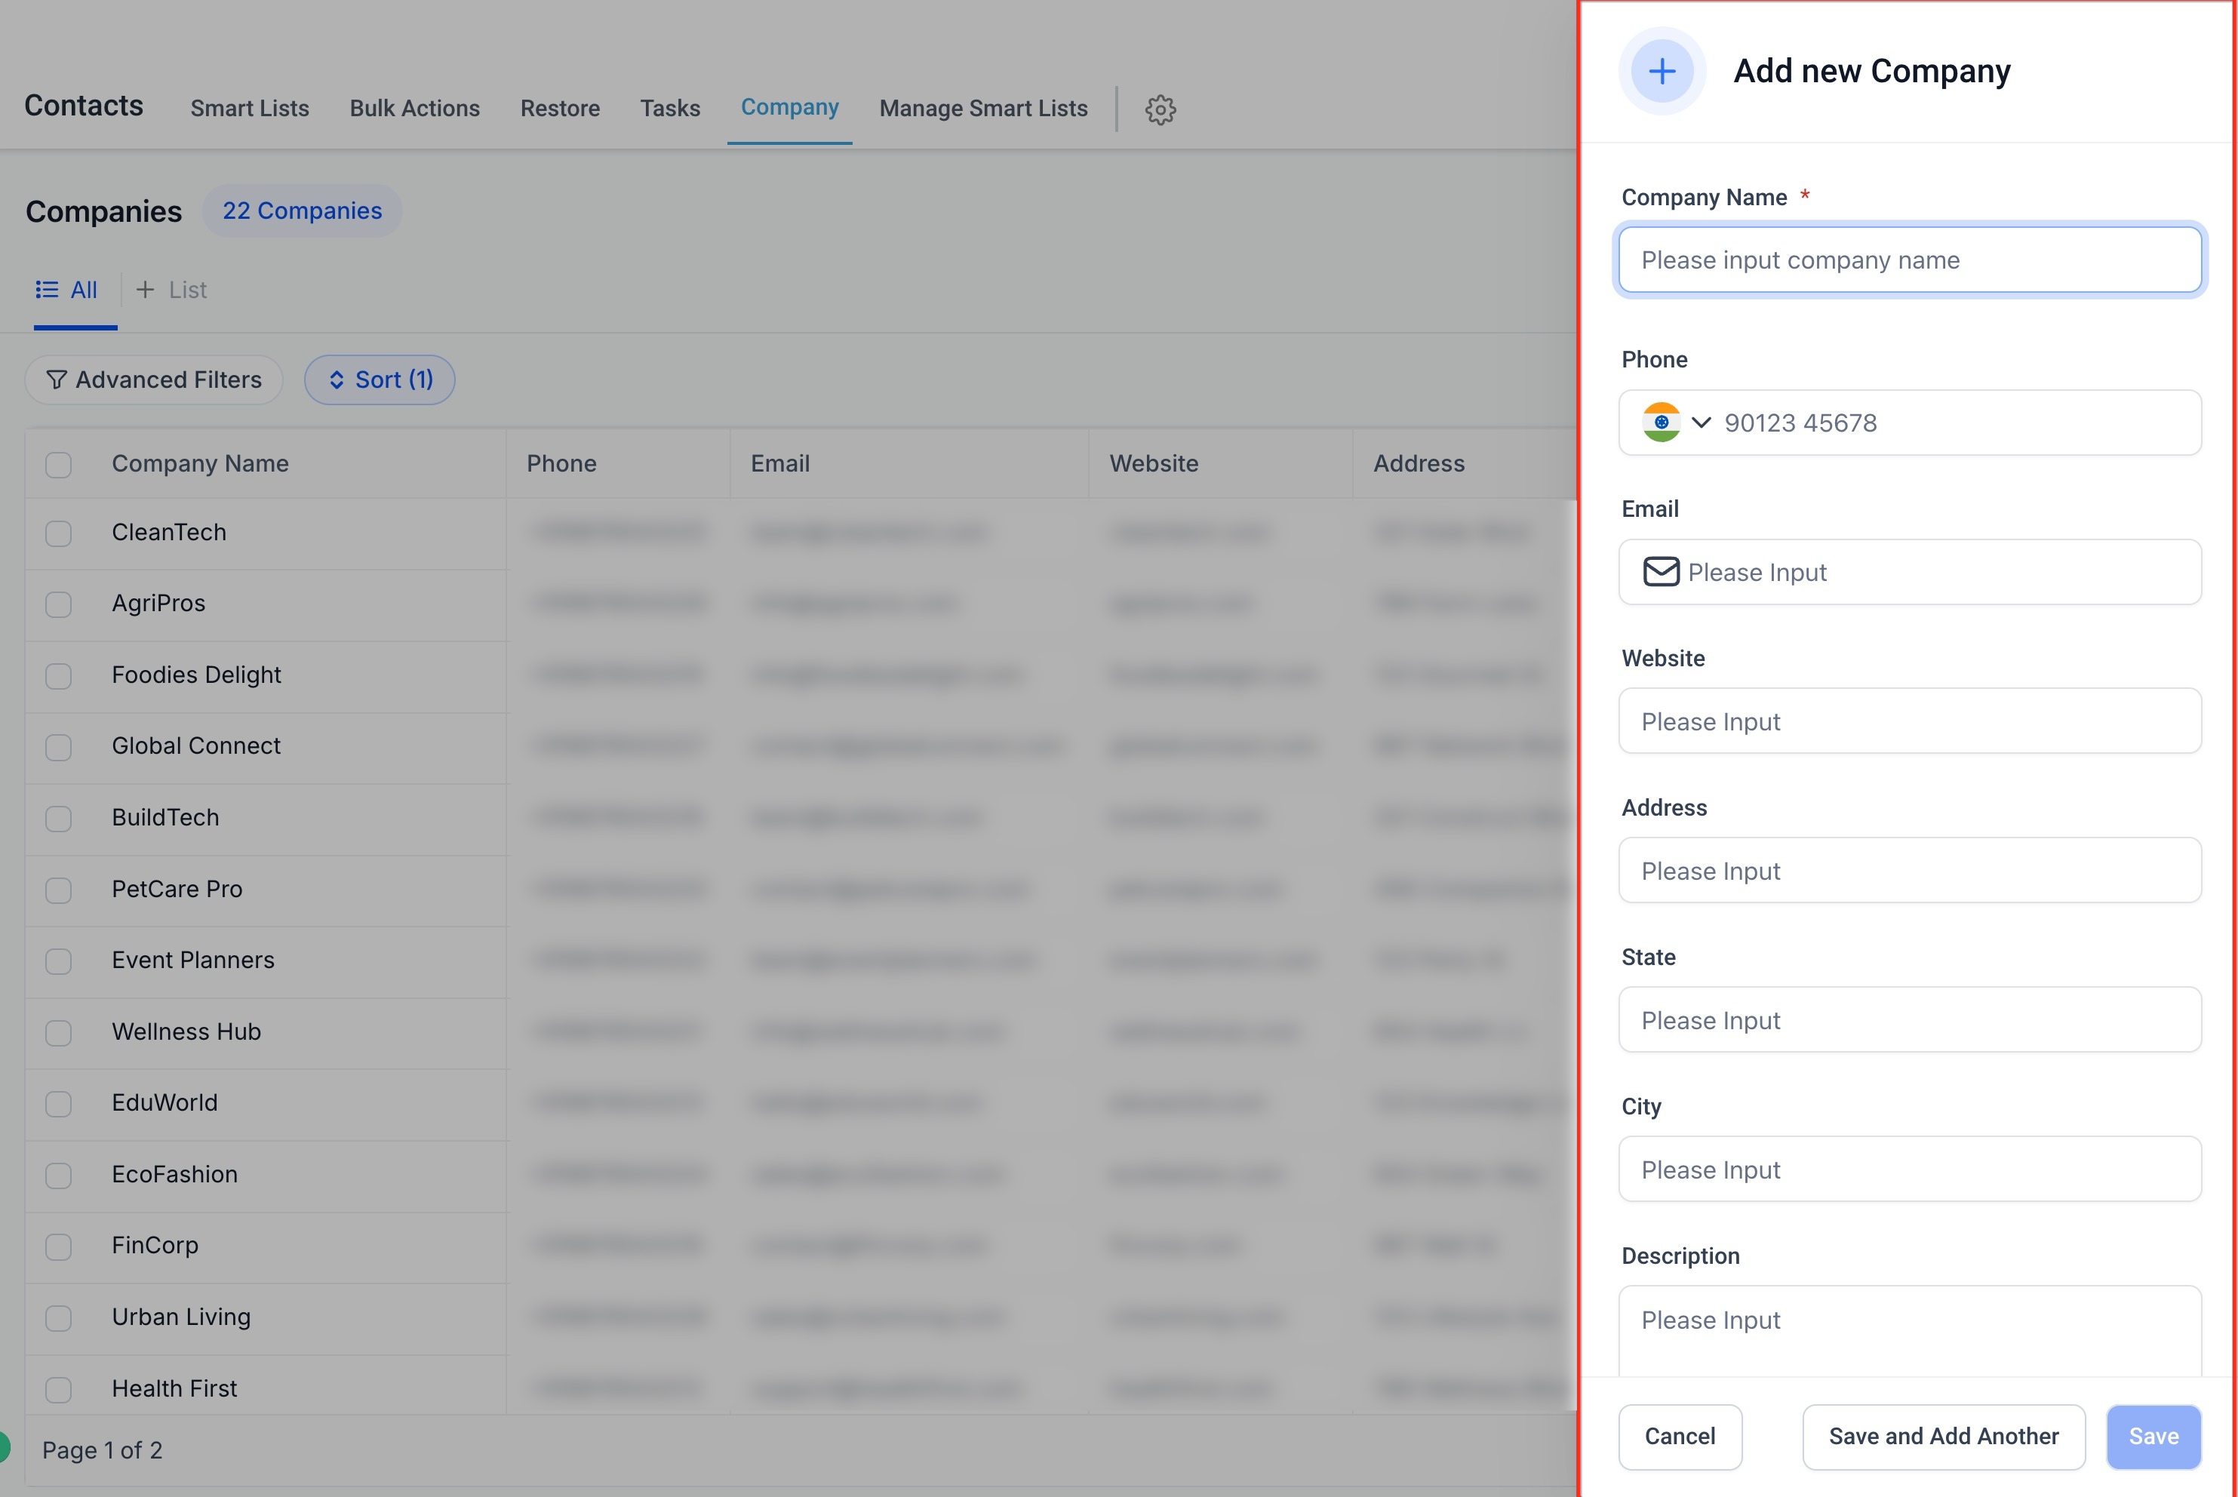The height and width of the screenshot is (1497, 2238).
Task: Click the envelope icon in Email field
Action: click(1660, 572)
